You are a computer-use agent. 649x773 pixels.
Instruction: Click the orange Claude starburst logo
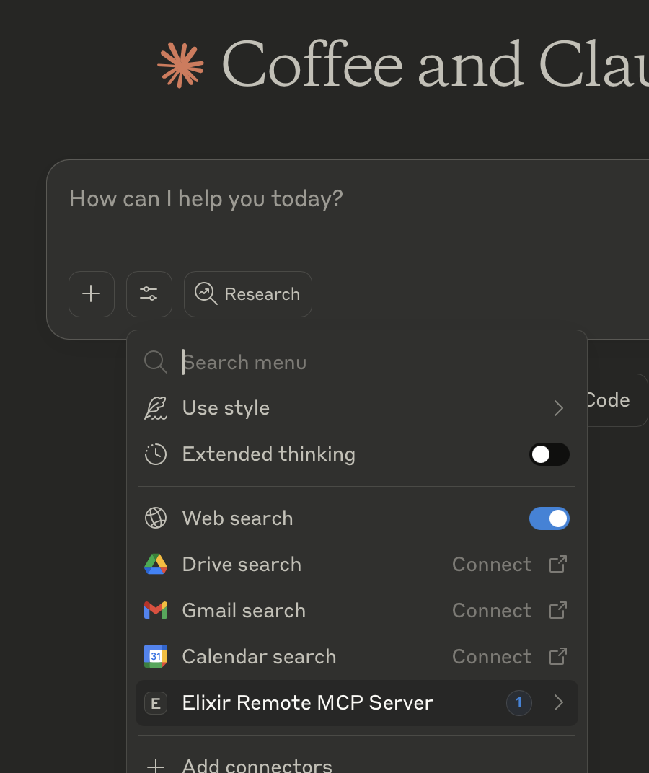click(180, 66)
